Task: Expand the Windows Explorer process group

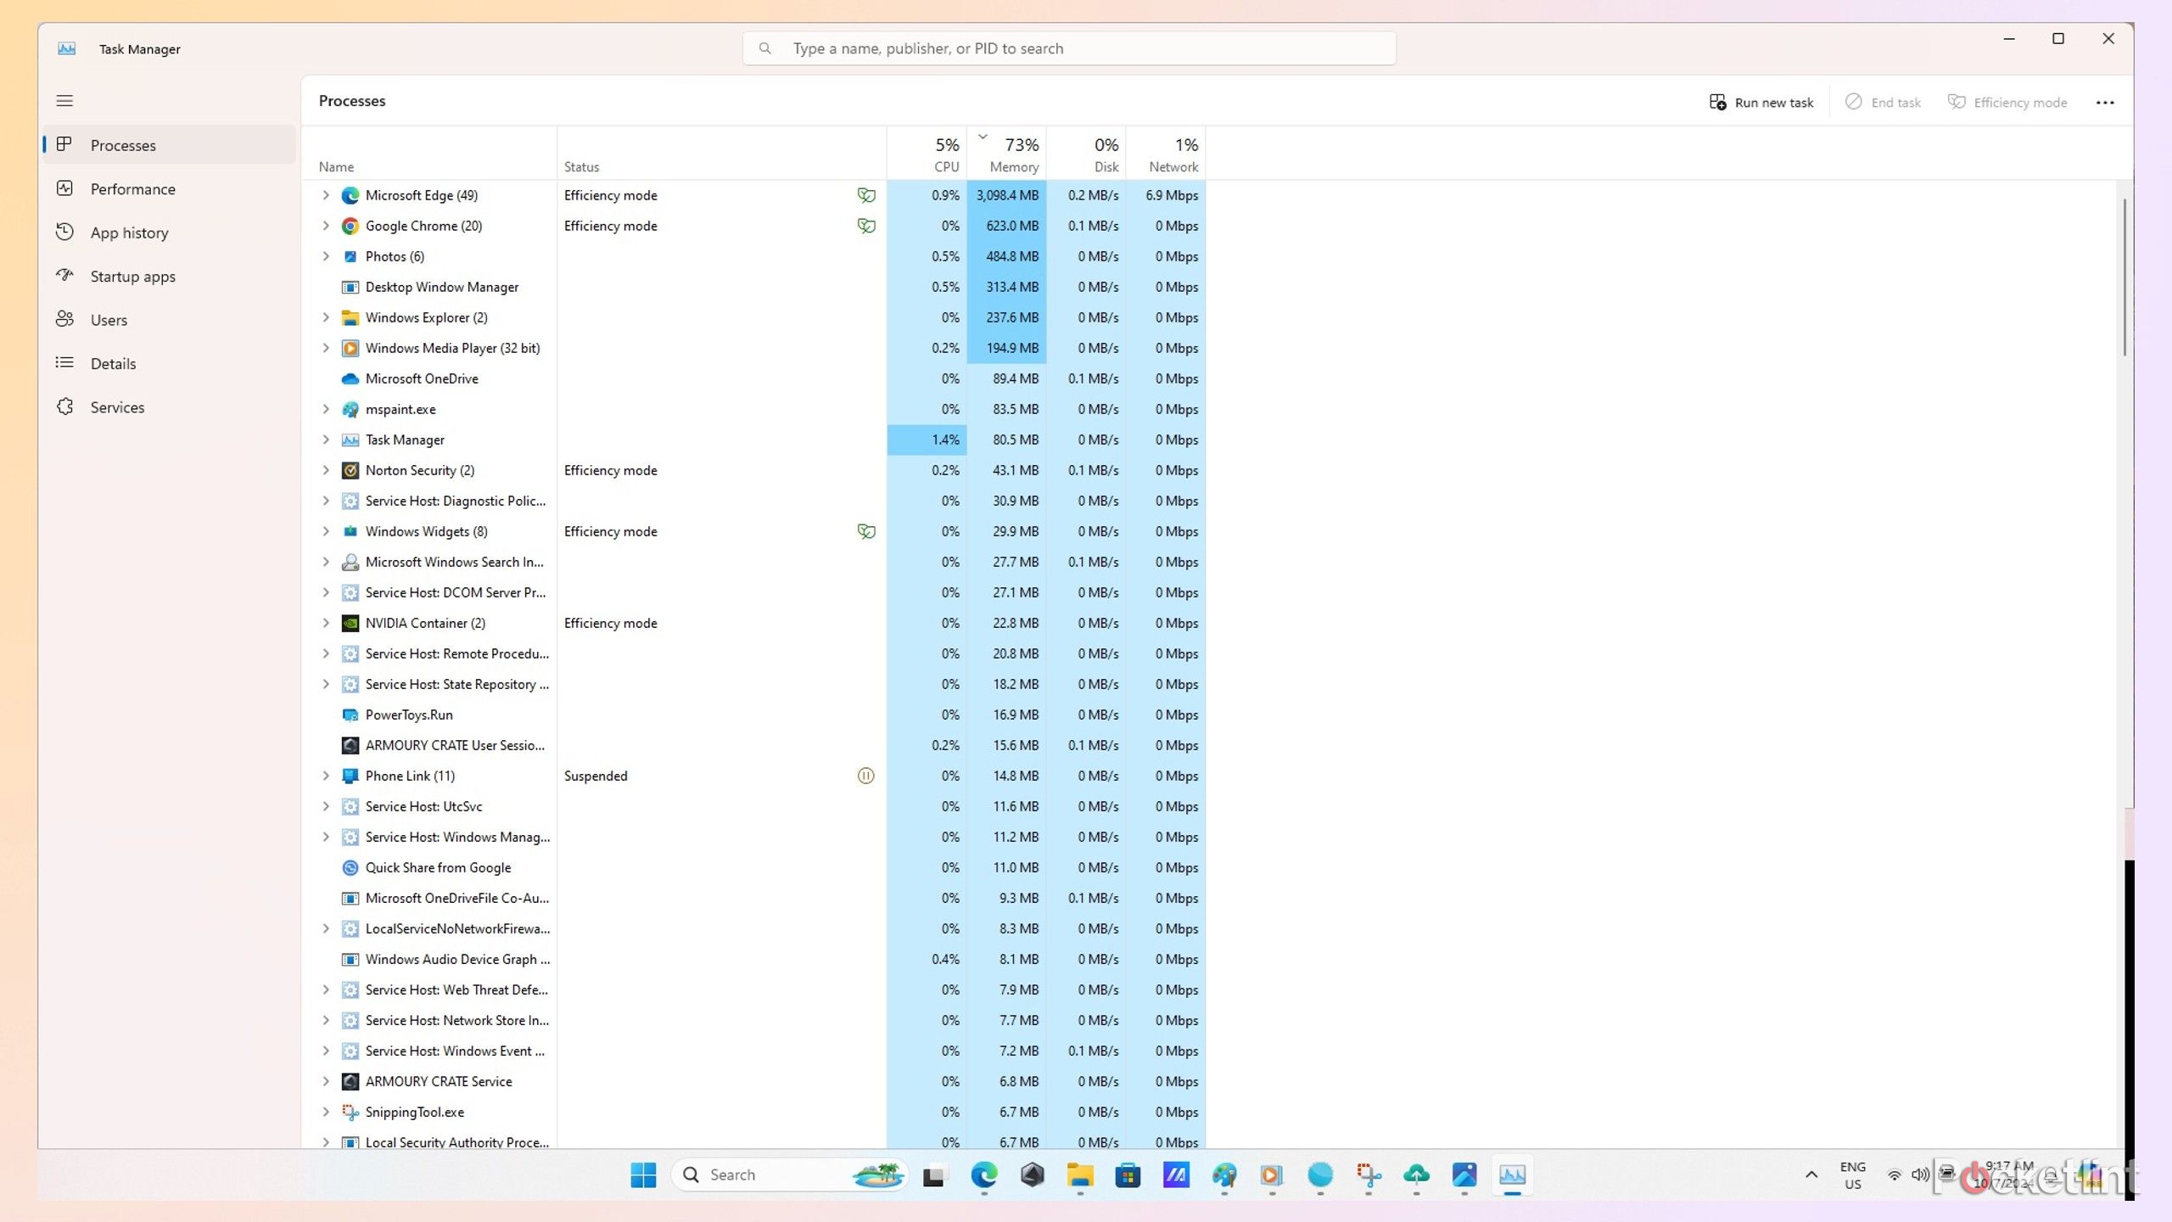Action: (x=326, y=317)
